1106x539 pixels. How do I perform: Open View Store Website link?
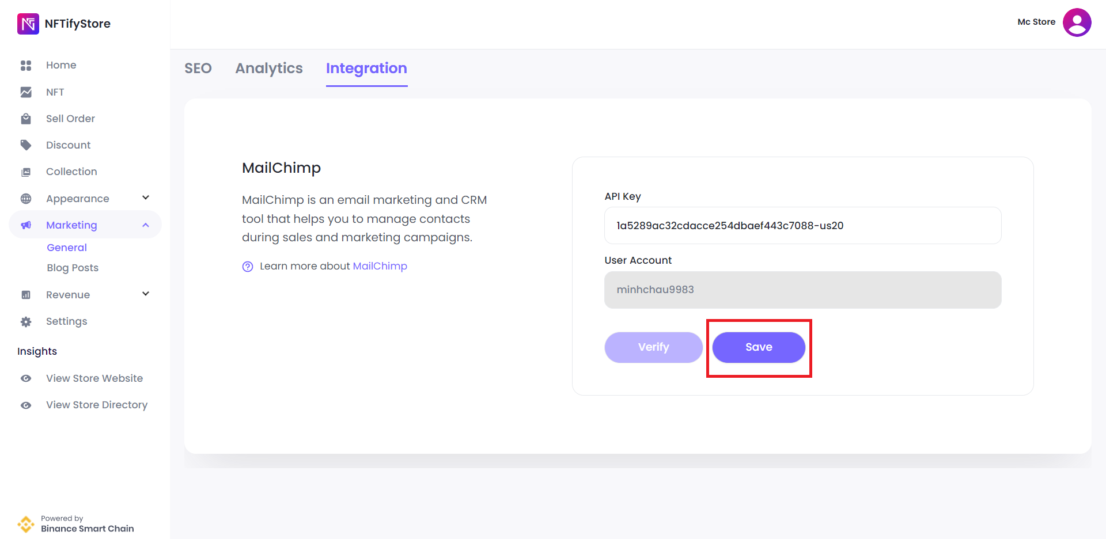pos(94,378)
